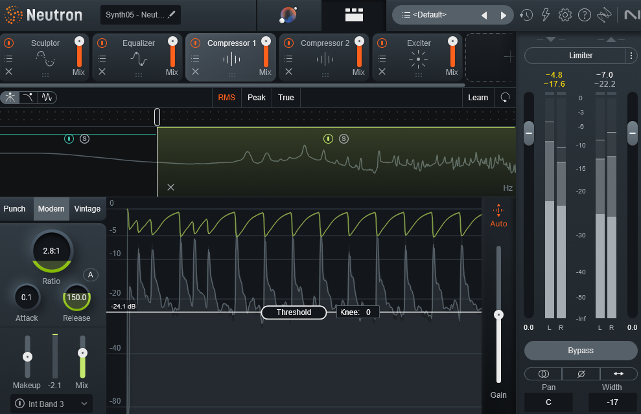
Task: Remove the Compressor 1 module
Action: (195, 71)
